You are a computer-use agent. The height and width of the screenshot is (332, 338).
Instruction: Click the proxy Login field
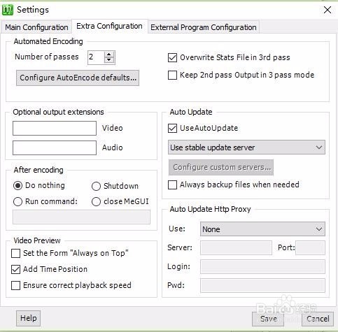click(262, 266)
